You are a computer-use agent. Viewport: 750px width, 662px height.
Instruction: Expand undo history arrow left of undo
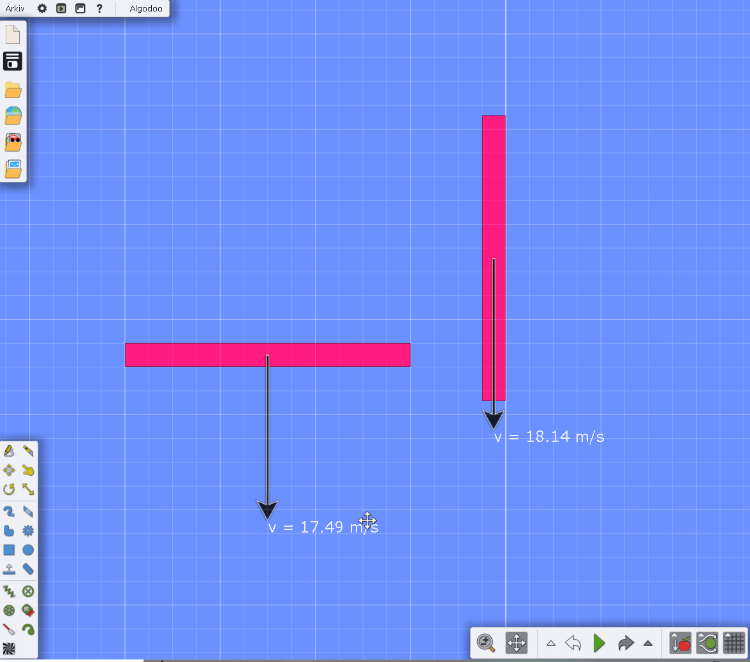(x=551, y=644)
